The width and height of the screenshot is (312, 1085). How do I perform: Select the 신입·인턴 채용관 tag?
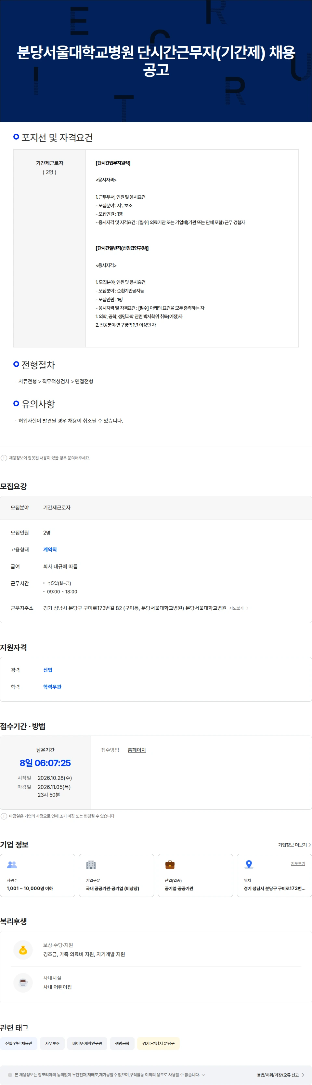click(19, 1043)
